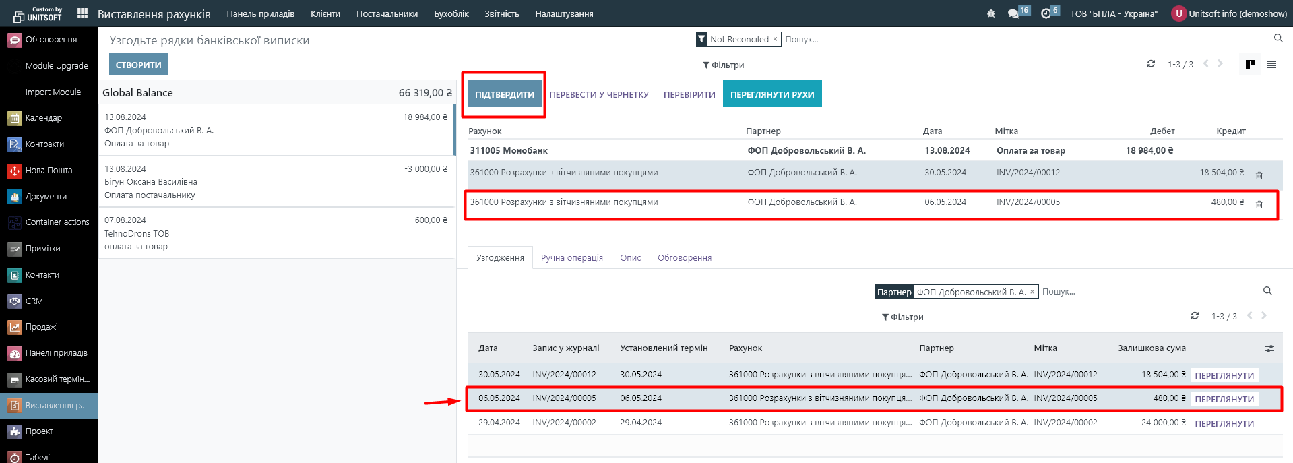Switch to kanban view
Image resolution: width=1293 pixels, height=463 pixels.
(x=1250, y=65)
